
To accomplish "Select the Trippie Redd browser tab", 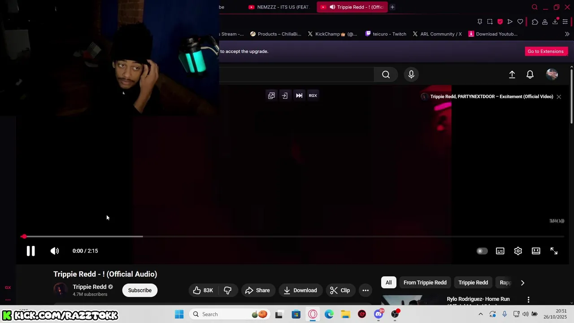I will (352, 7).
